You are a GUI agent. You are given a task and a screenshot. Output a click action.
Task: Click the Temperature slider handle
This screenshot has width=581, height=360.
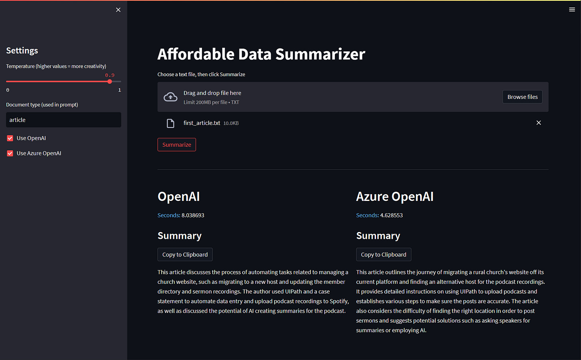pos(110,81)
